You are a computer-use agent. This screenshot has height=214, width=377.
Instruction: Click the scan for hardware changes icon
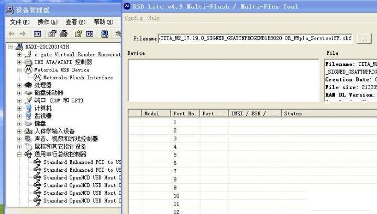pyautogui.click(x=104, y=34)
